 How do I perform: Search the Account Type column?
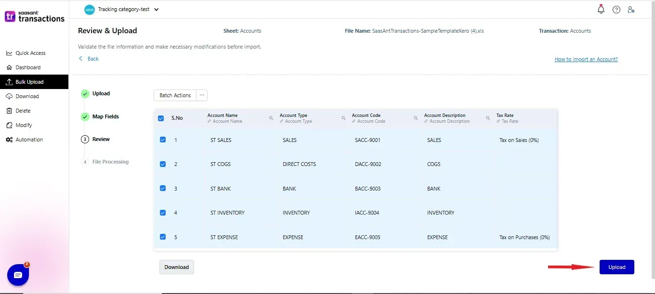(x=343, y=118)
